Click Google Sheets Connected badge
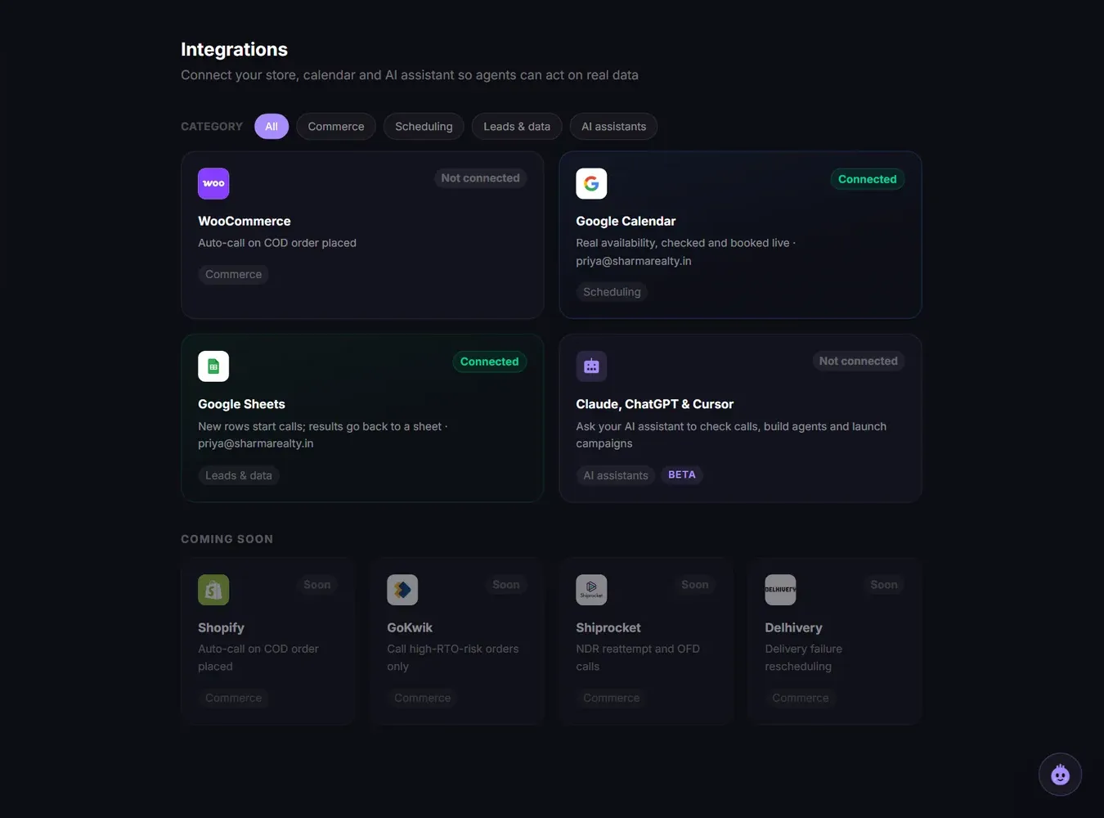Viewport: 1104px width, 818px height. point(489,362)
